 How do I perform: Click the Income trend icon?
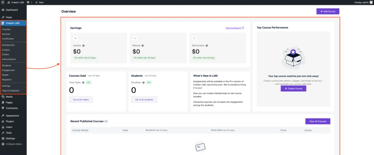point(75,38)
